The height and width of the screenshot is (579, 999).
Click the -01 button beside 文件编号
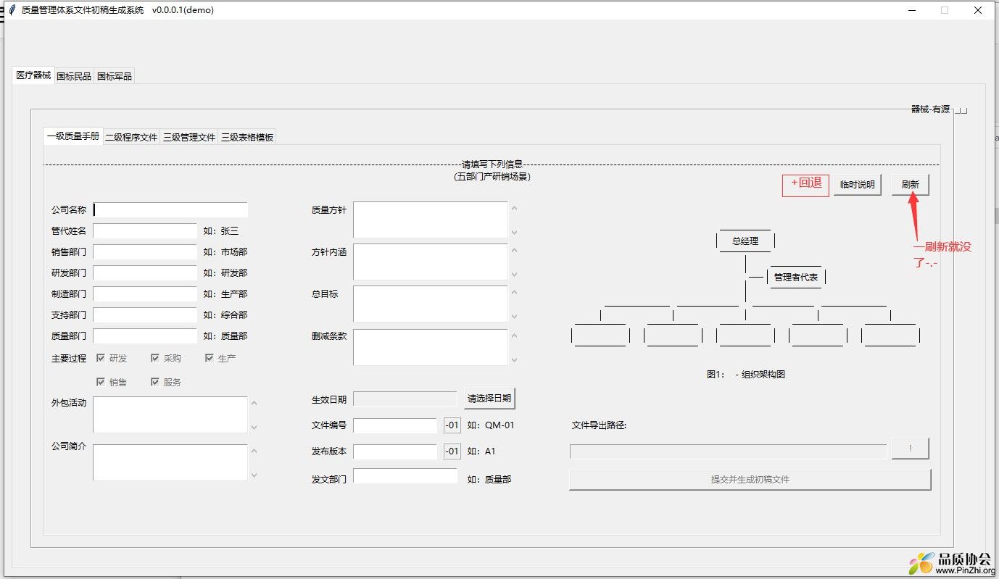click(452, 425)
